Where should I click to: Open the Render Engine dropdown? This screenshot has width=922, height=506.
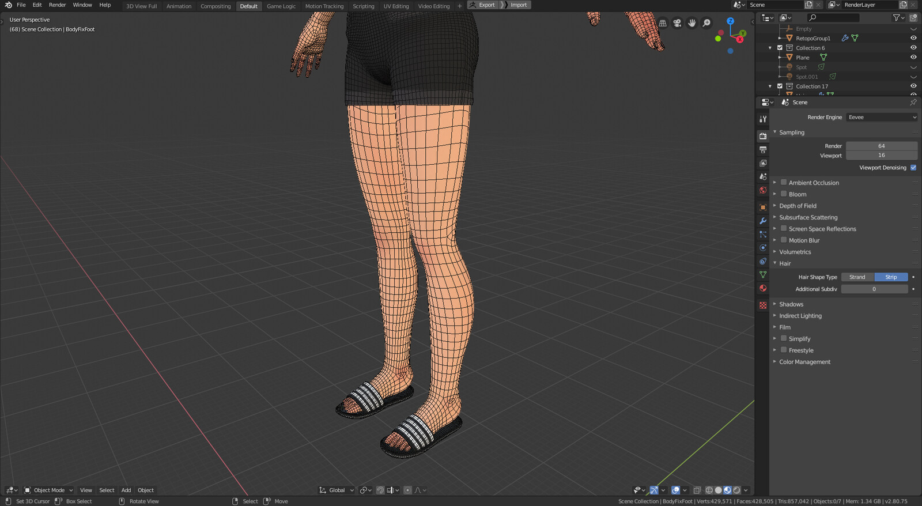[882, 117]
